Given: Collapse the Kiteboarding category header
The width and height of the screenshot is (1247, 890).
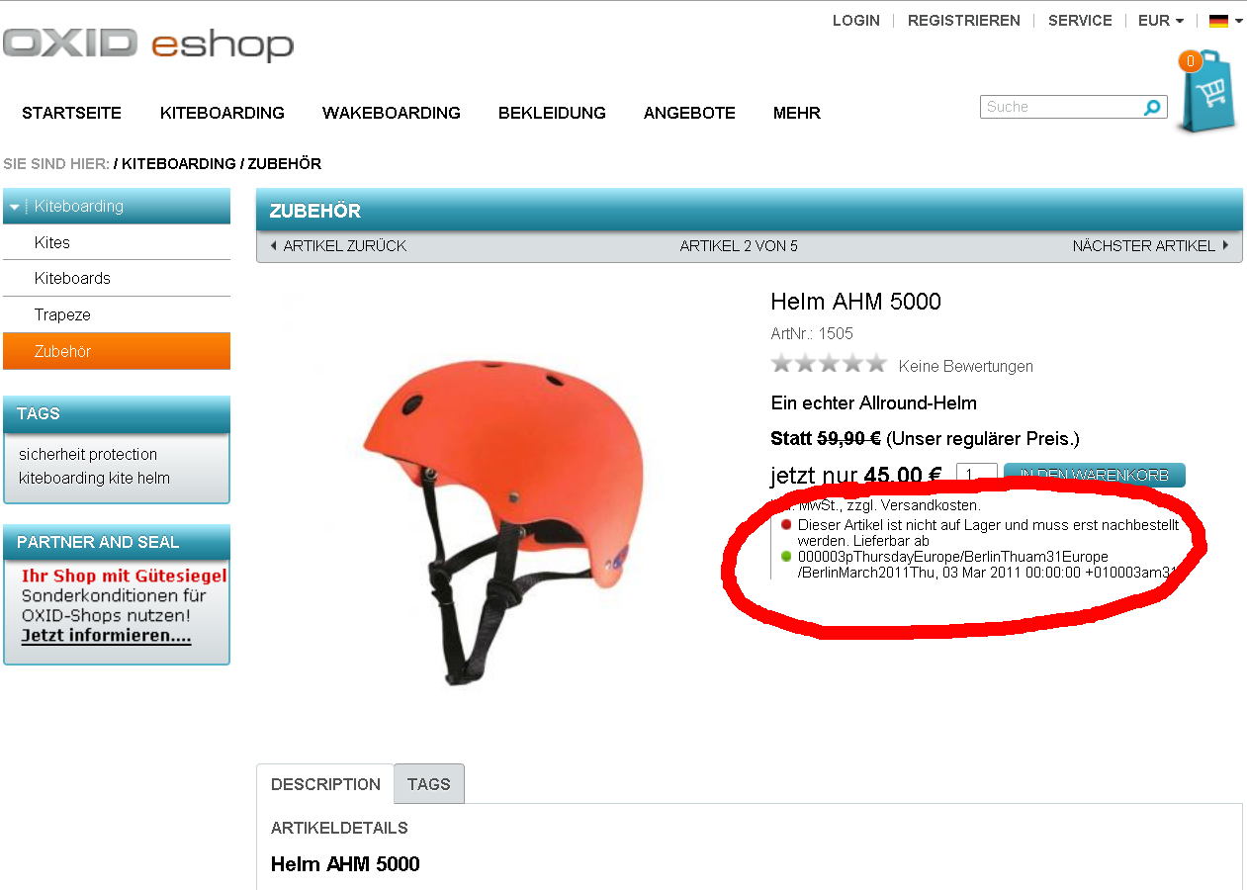Looking at the screenshot, I should tap(117, 206).
